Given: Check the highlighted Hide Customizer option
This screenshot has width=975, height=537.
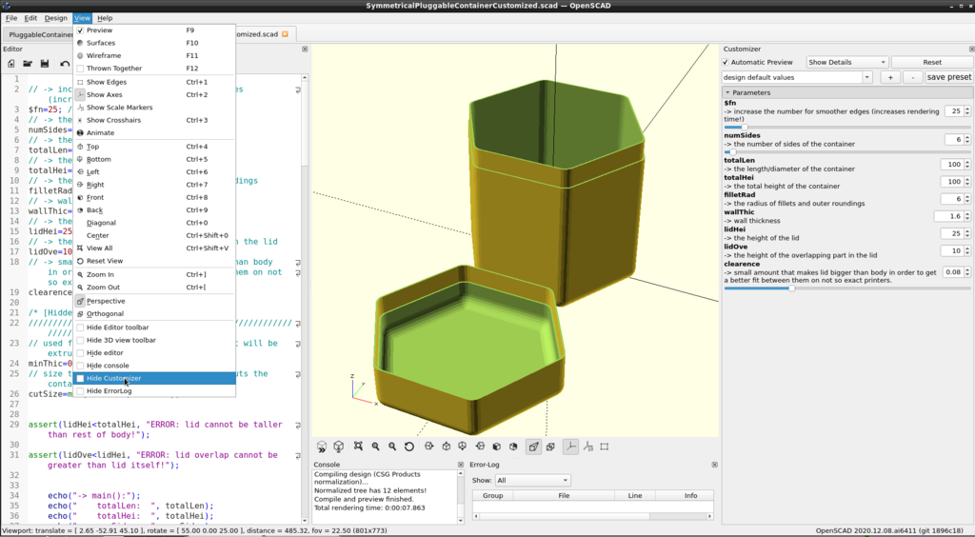Looking at the screenshot, I should pyautogui.click(x=80, y=379).
